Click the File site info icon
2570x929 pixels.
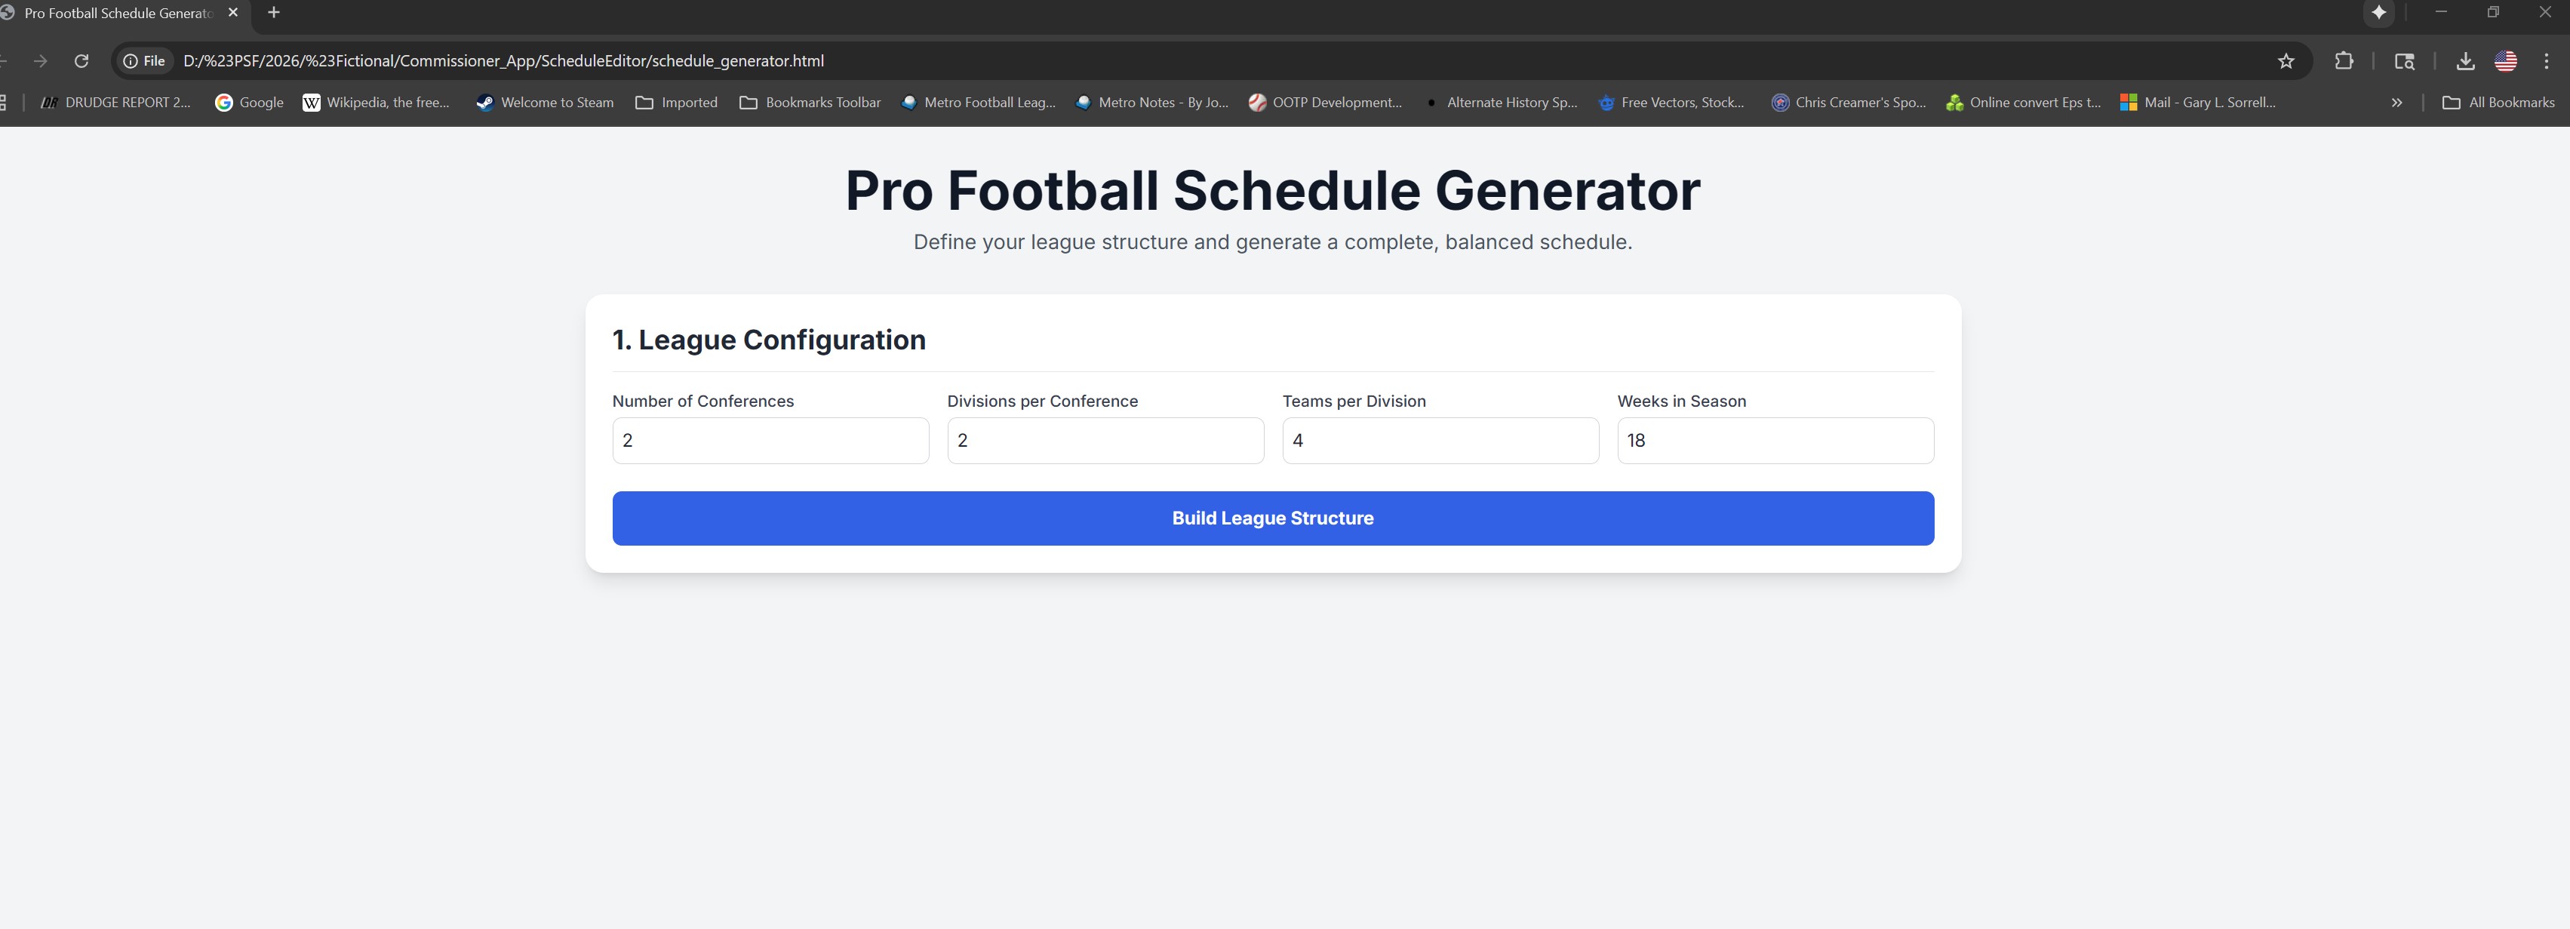[143, 61]
